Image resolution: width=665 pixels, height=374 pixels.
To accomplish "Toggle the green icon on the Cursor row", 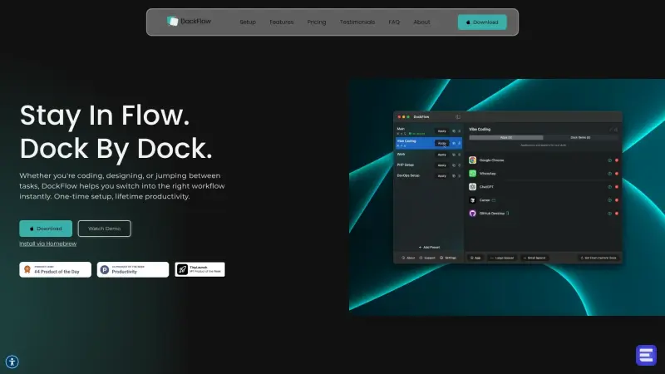I will (609, 200).
